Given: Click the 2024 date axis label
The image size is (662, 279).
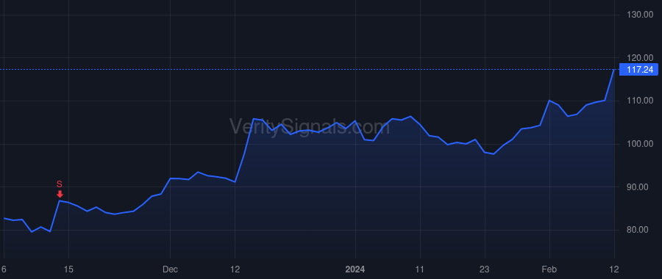Looking at the screenshot, I should tap(355, 269).
